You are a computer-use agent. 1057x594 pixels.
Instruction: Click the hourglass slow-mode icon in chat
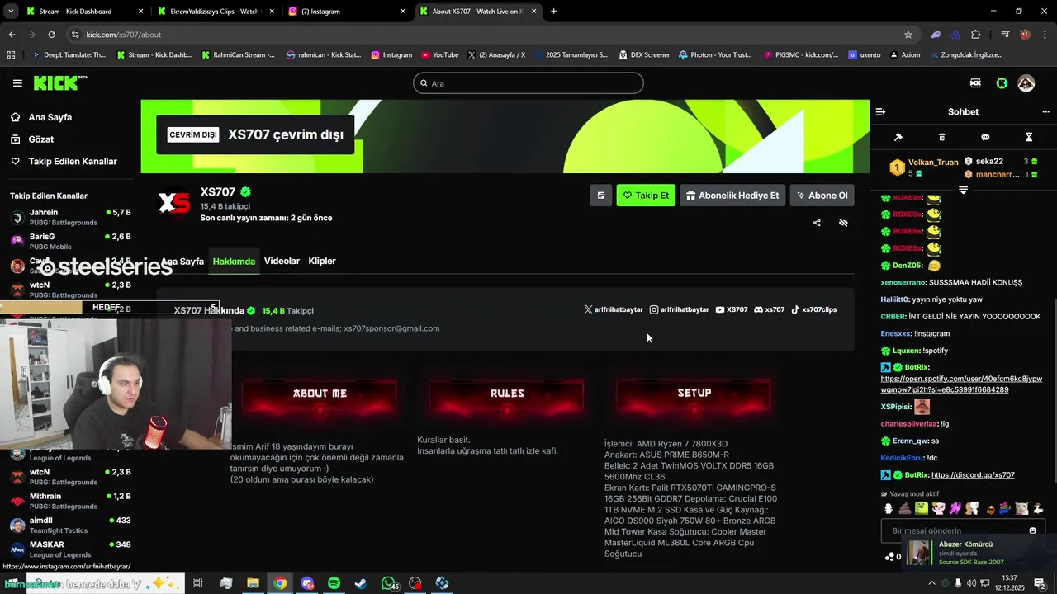tap(1029, 137)
